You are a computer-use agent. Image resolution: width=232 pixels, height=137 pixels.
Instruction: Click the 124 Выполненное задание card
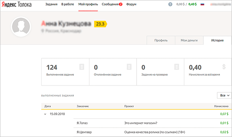point(65,72)
